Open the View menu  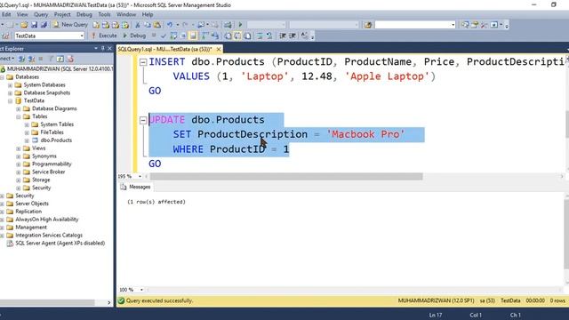(x=22, y=14)
